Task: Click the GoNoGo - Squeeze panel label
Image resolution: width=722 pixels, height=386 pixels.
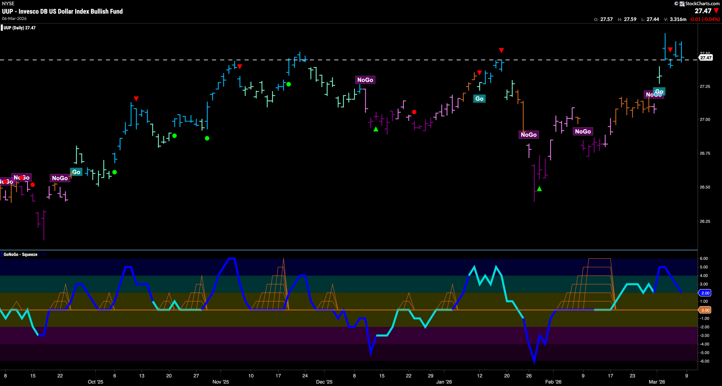Action: click(x=20, y=254)
